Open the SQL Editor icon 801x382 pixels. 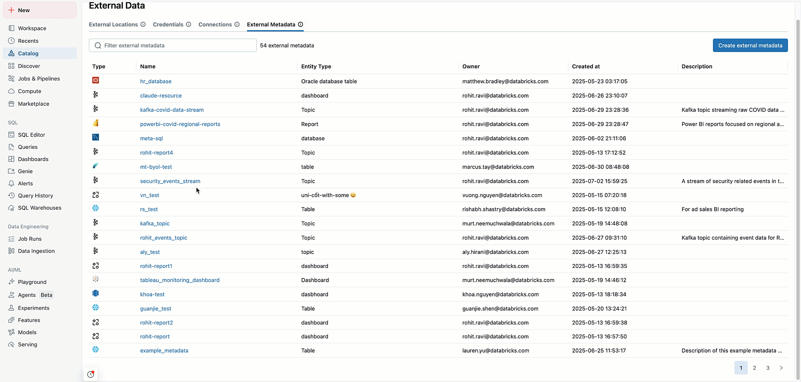pos(11,135)
